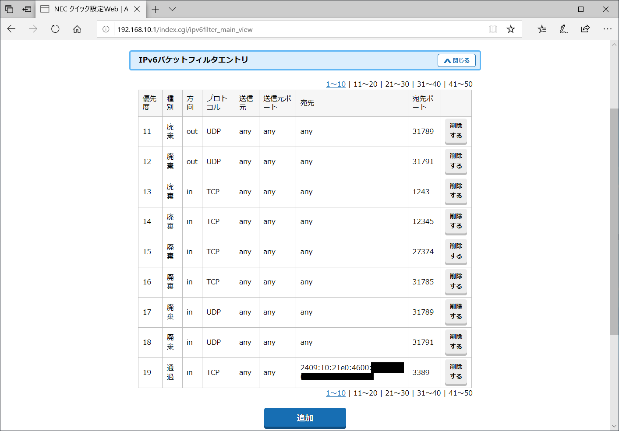
Task: Click the UDP protocol cell in row 12
Action: point(219,162)
